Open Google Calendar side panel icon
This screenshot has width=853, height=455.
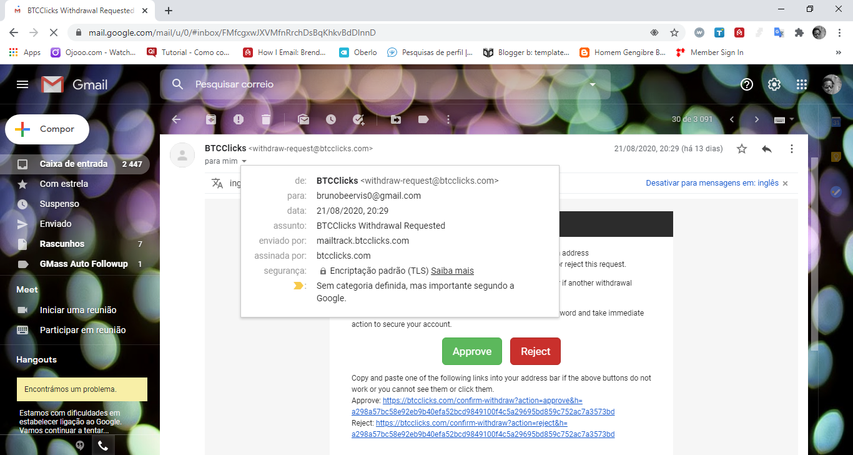[x=836, y=121]
